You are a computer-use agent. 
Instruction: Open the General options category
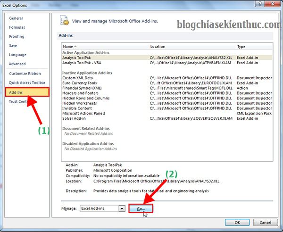coord(16,18)
